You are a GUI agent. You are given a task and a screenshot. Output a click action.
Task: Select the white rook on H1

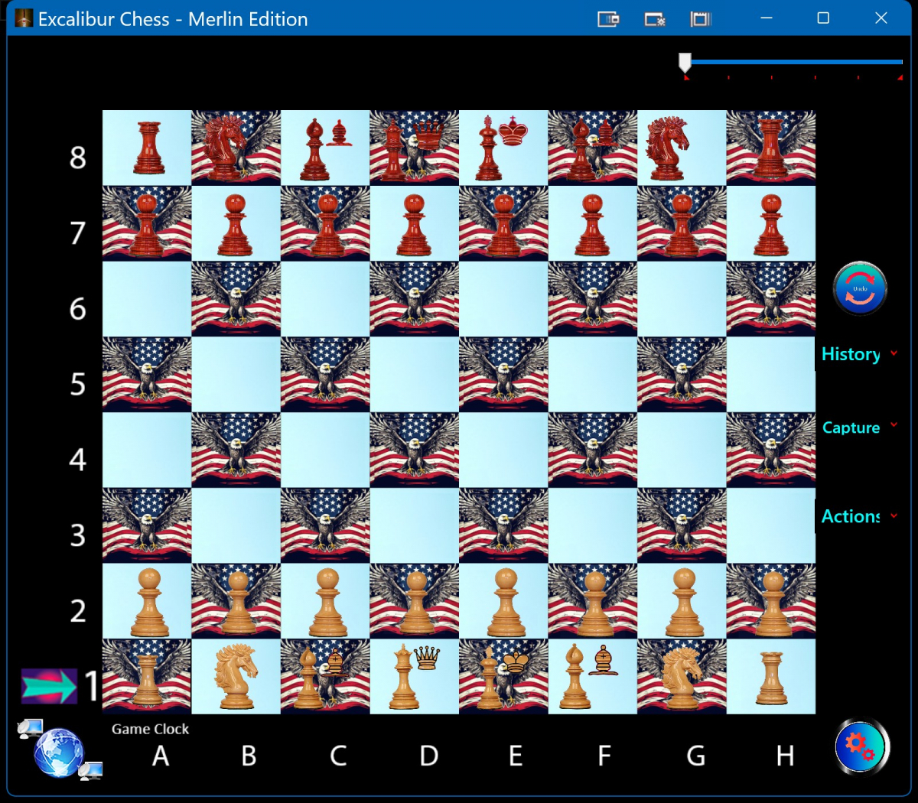point(771,677)
